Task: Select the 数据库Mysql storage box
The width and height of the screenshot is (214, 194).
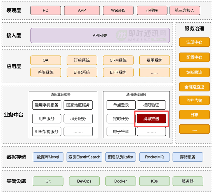Action: click(x=48, y=157)
